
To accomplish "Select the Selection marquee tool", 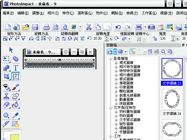I will pos(6,59).
